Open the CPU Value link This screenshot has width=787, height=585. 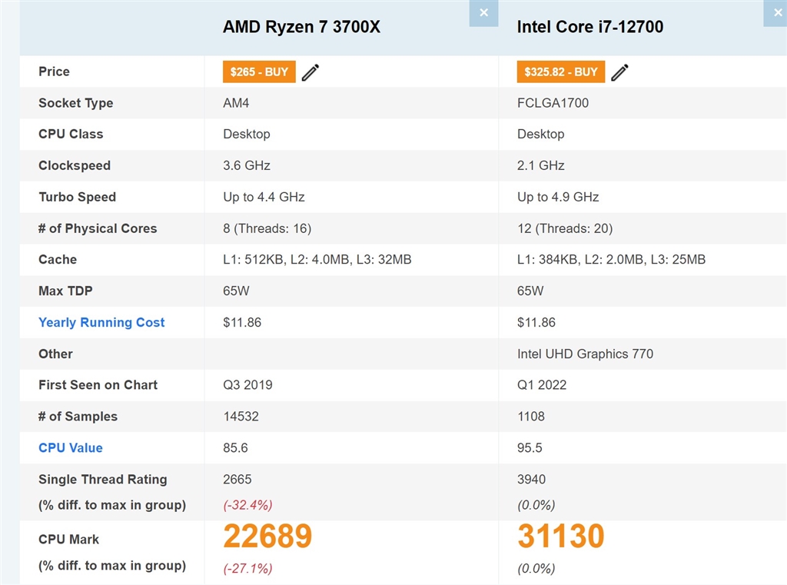(70, 448)
